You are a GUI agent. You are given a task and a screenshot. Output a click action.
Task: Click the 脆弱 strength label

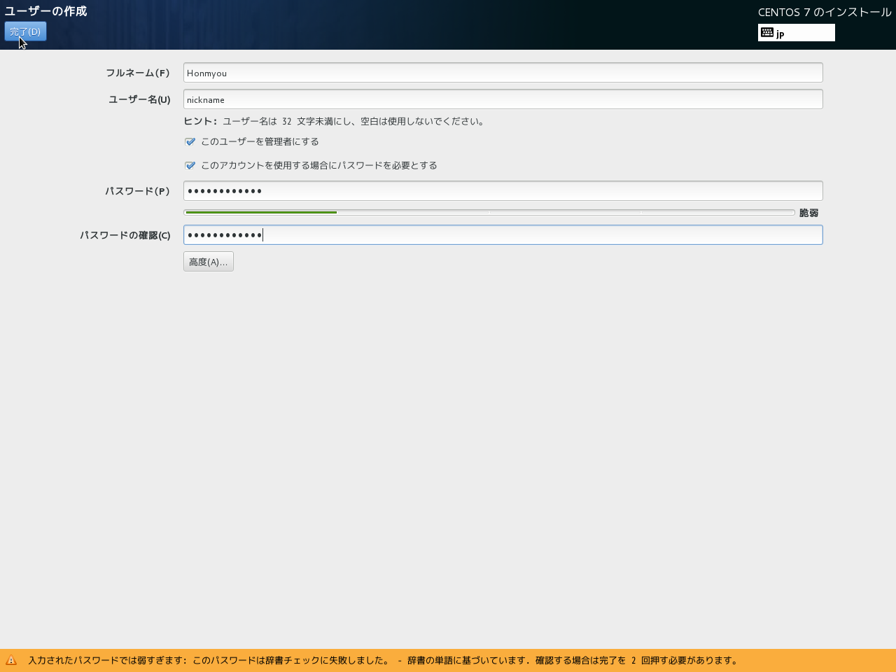(808, 213)
